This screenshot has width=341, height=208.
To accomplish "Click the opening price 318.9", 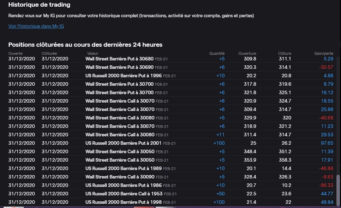I will [x=250, y=126].
